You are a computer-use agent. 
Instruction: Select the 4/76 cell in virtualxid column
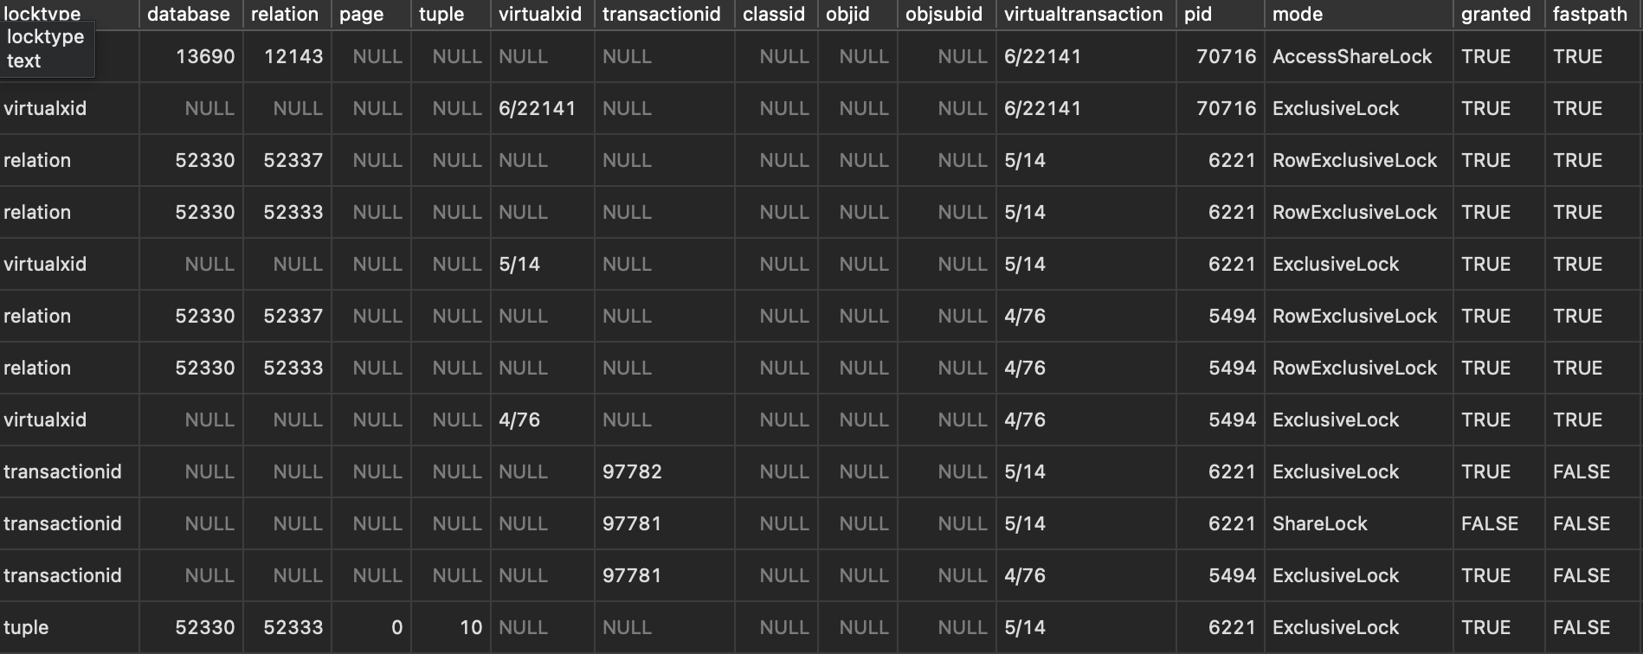click(x=519, y=420)
